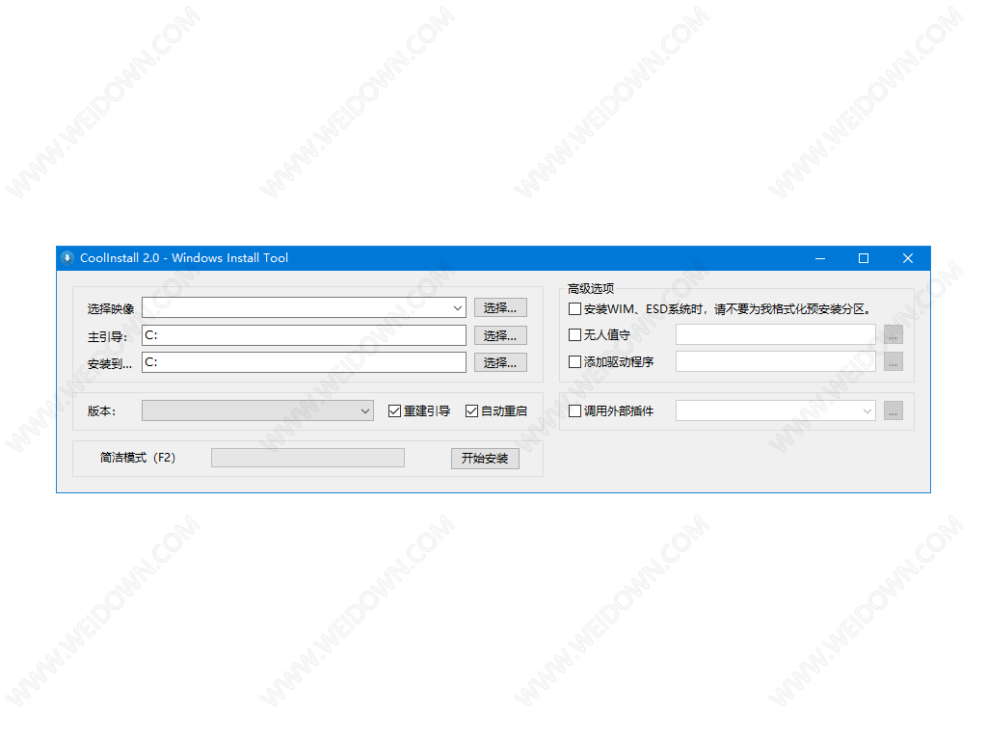Click the 选择映像 label
The image size is (987, 740).
(111, 308)
